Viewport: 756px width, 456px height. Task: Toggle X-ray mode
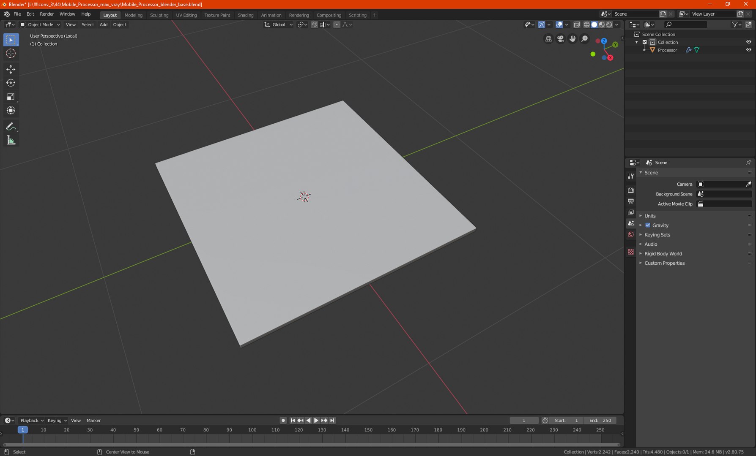point(577,24)
